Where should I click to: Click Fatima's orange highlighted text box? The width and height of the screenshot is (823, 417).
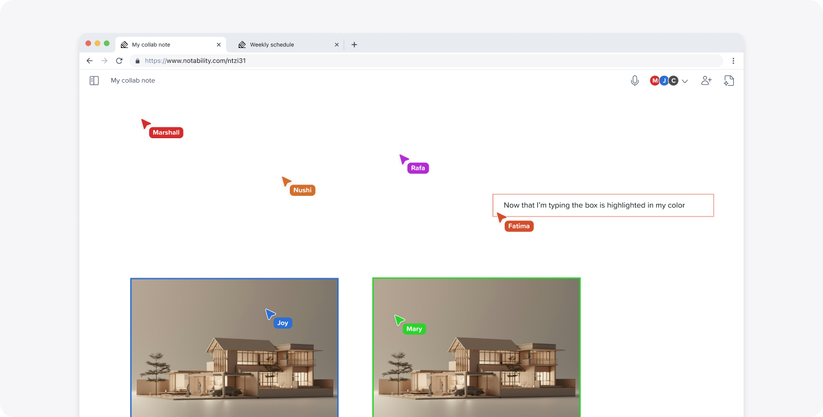tap(603, 205)
